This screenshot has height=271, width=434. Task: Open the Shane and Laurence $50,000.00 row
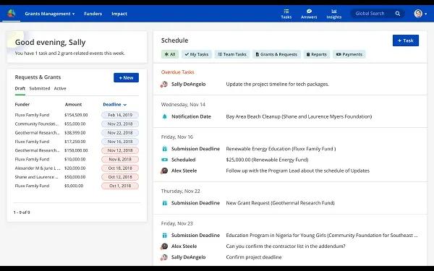(x=77, y=177)
